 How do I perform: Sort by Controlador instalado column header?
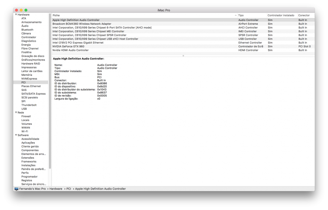click(x=282, y=15)
